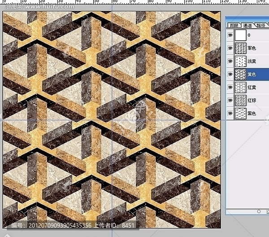The height and width of the screenshot is (237, 269).
Task: Hide the channel named 0
Action: coord(230,35)
